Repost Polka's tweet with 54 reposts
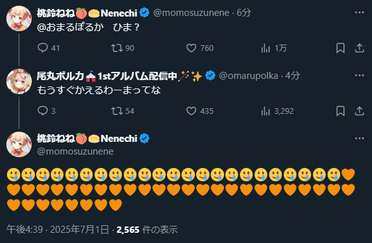 (123, 111)
